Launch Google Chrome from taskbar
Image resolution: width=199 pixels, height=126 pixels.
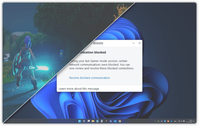(x=119, y=121)
